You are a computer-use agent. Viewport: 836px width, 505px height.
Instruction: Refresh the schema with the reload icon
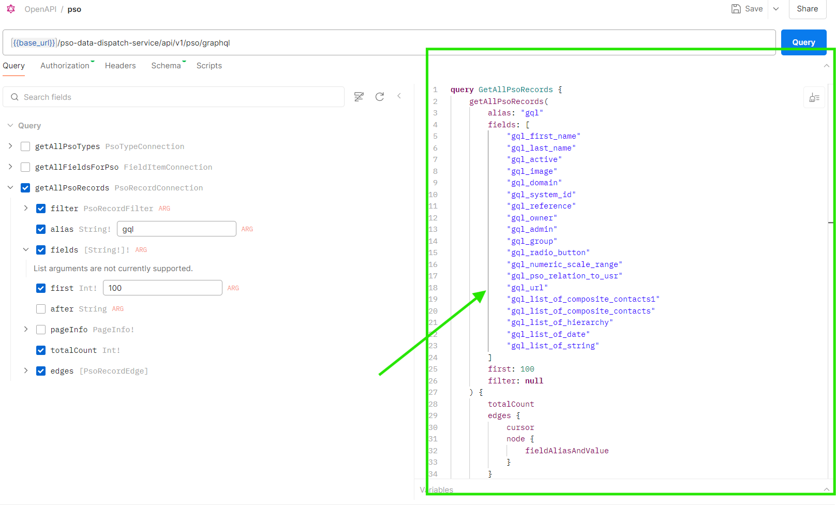[380, 97]
